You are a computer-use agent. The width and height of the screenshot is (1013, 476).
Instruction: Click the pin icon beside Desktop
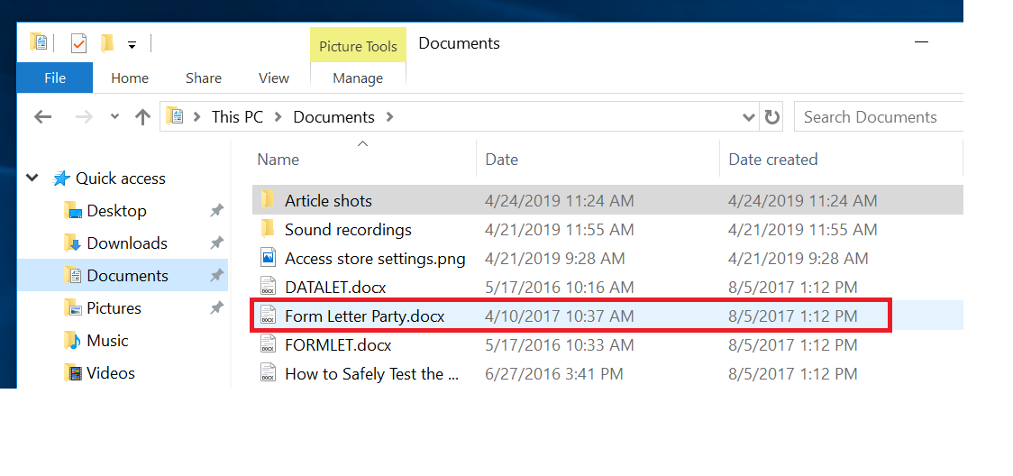(216, 211)
